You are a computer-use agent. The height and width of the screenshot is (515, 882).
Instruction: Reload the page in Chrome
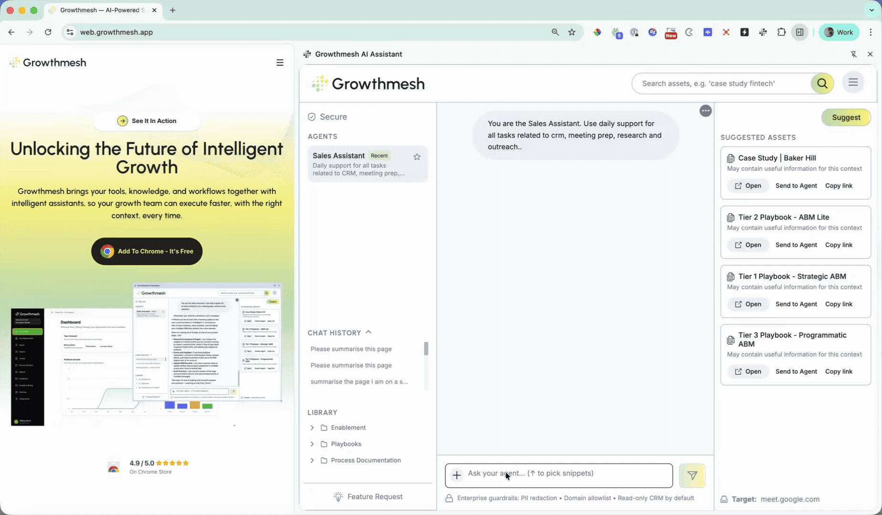48,32
